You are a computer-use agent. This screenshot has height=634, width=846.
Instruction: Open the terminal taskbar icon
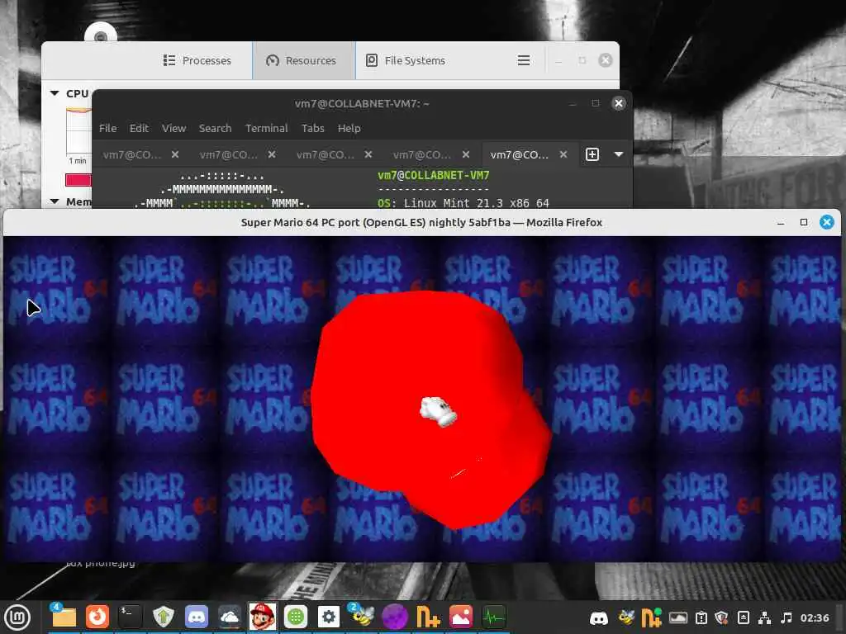coord(130,616)
